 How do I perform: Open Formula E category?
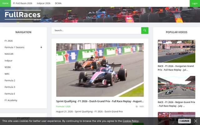point(10,94)
